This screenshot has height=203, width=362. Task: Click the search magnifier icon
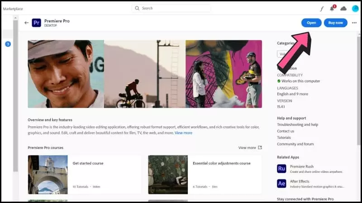(137, 8)
